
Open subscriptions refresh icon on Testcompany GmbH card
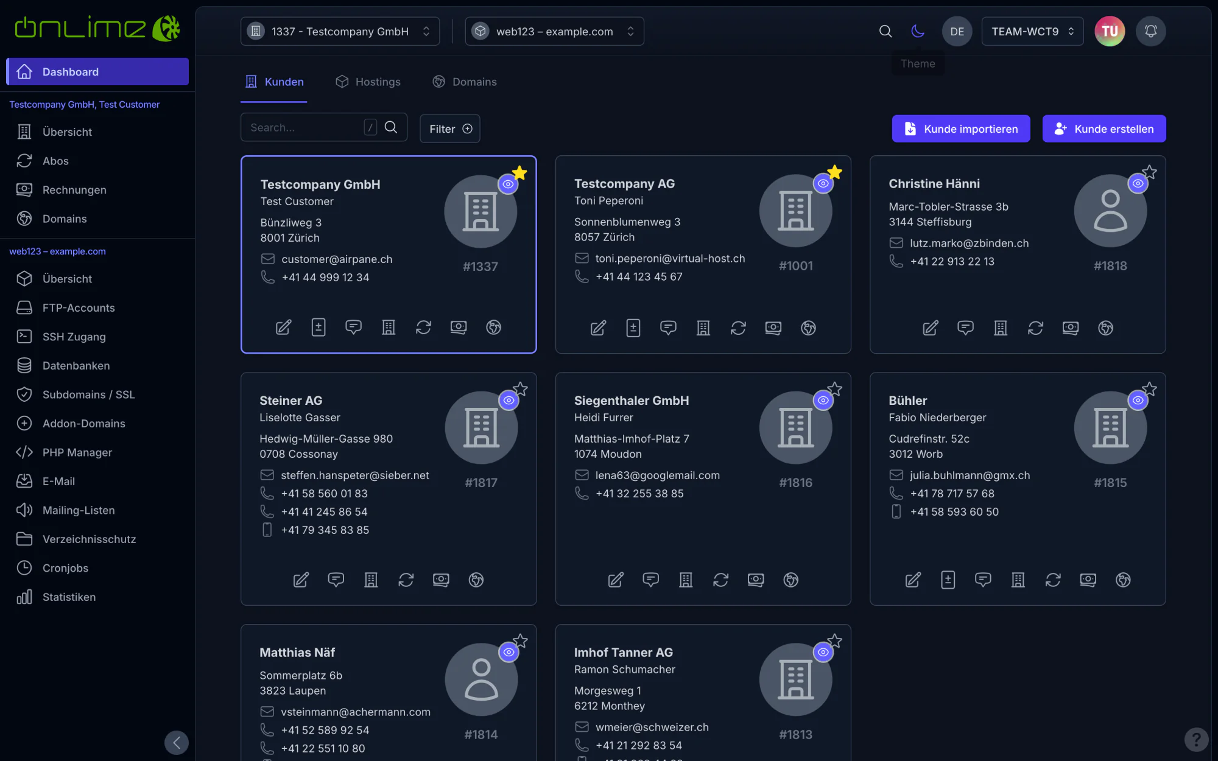coord(423,328)
